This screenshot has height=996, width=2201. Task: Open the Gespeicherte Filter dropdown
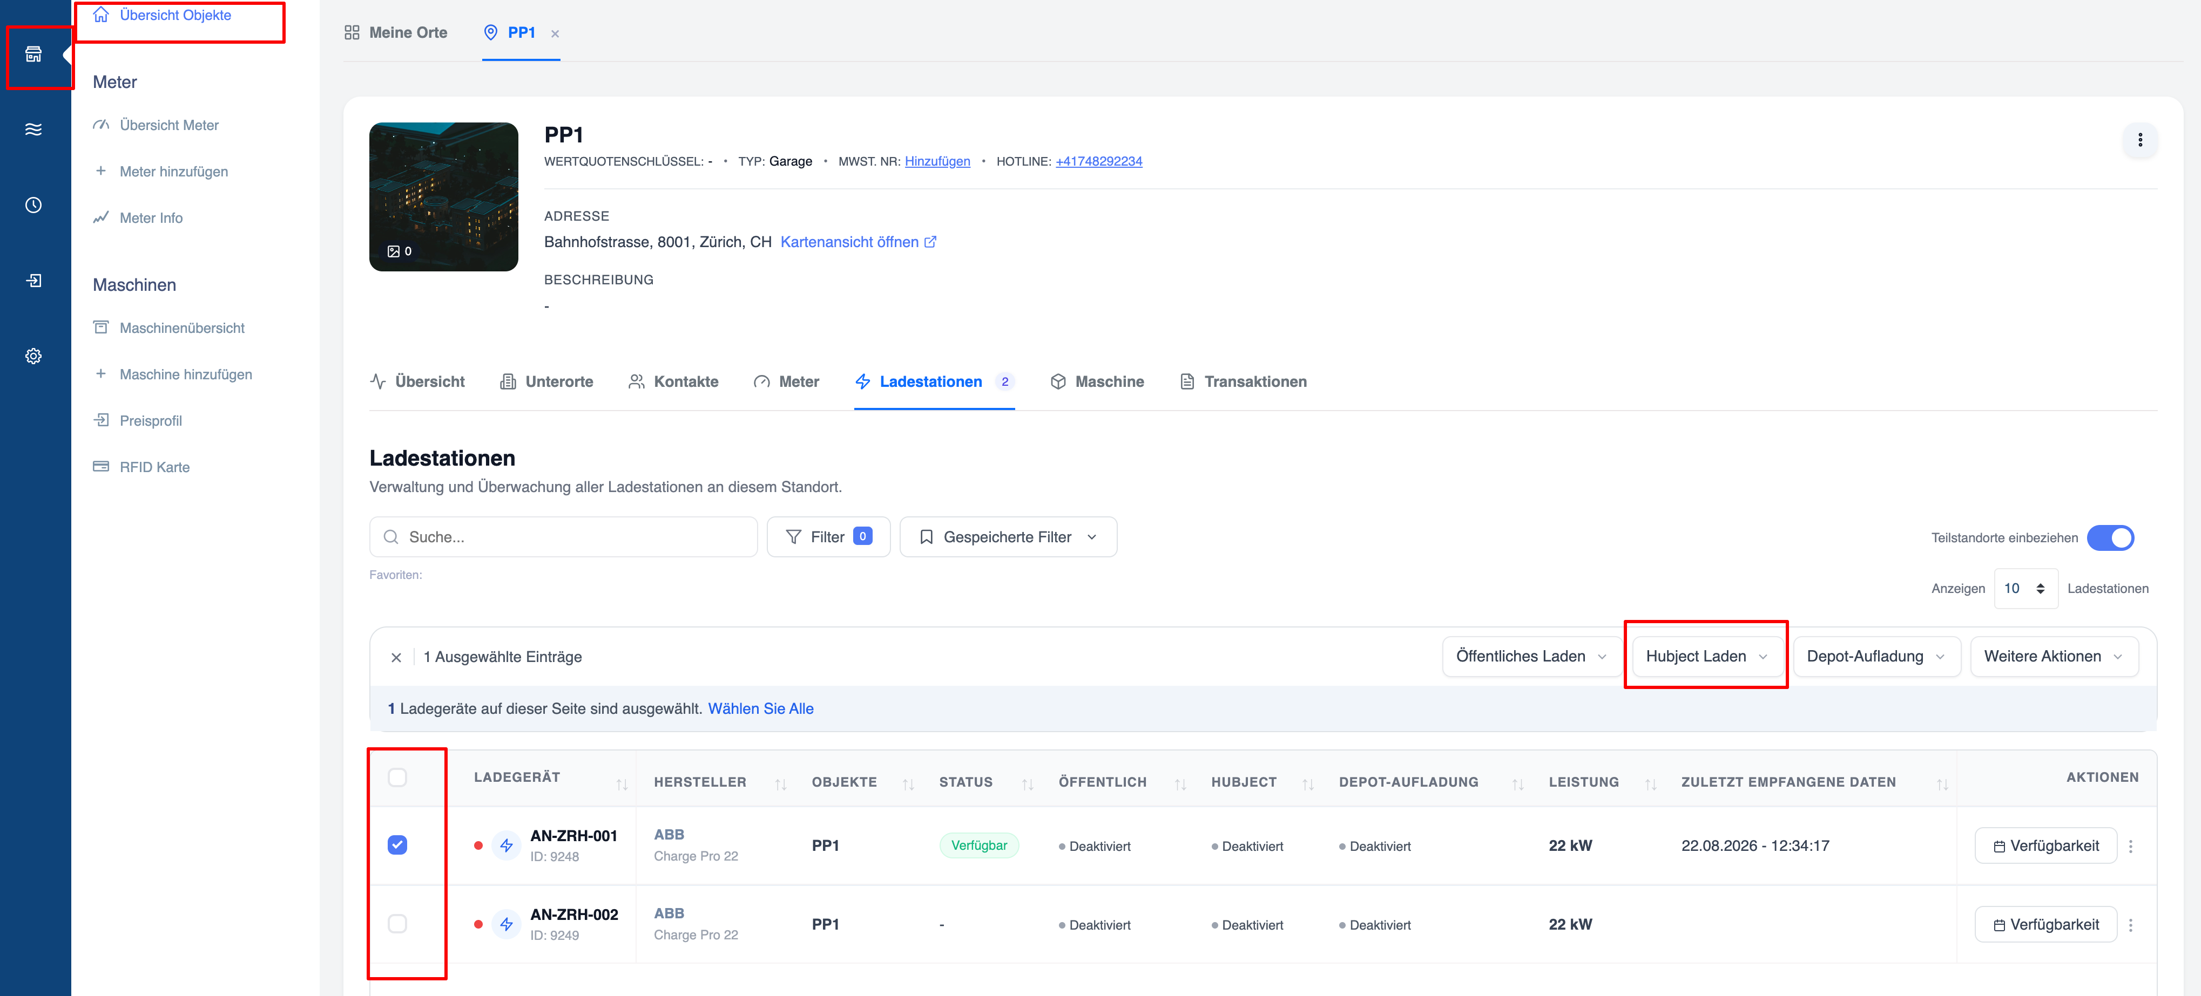click(1008, 537)
